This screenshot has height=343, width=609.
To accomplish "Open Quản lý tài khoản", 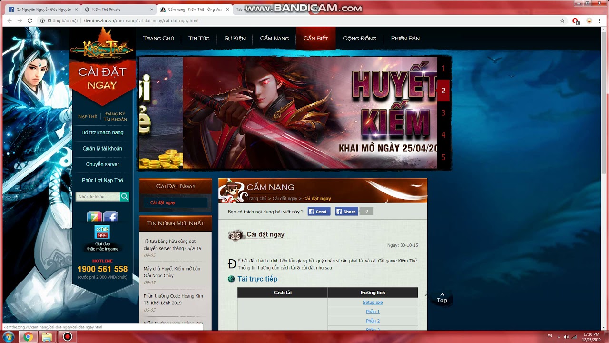I will point(102,149).
